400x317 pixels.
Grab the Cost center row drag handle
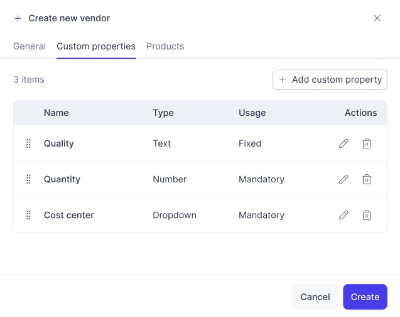pyautogui.click(x=29, y=216)
